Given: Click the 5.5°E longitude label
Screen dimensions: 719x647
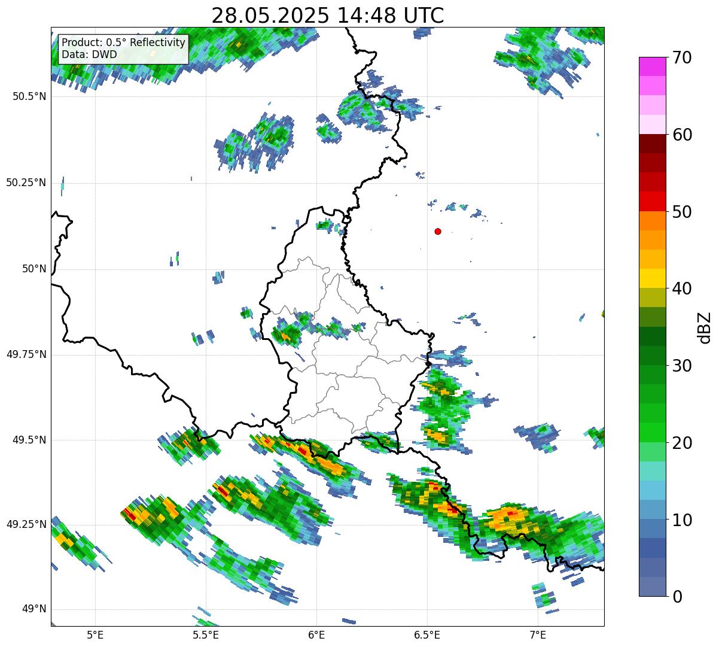Looking at the screenshot, I should 206,634.
